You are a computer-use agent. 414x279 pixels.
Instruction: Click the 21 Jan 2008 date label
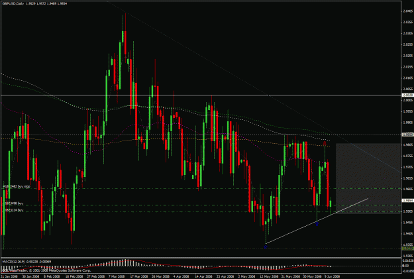[x=9, y=276]
